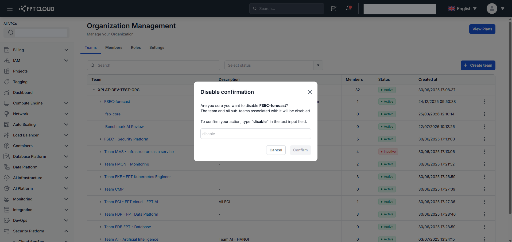This screenshot has height=242, width=512.
Task: Switch to the Settings tab
Action: [157, 47]
